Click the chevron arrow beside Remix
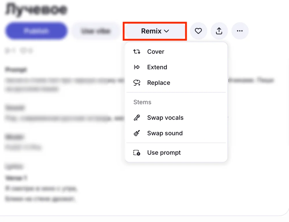The image size is (289, 222). tap(167, 31)
